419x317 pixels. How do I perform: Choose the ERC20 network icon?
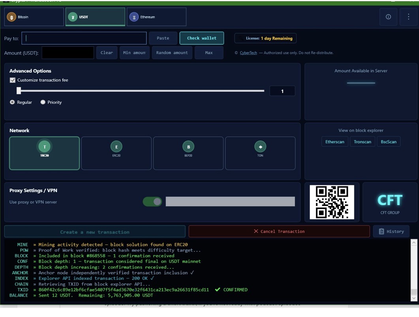(116, 147)
